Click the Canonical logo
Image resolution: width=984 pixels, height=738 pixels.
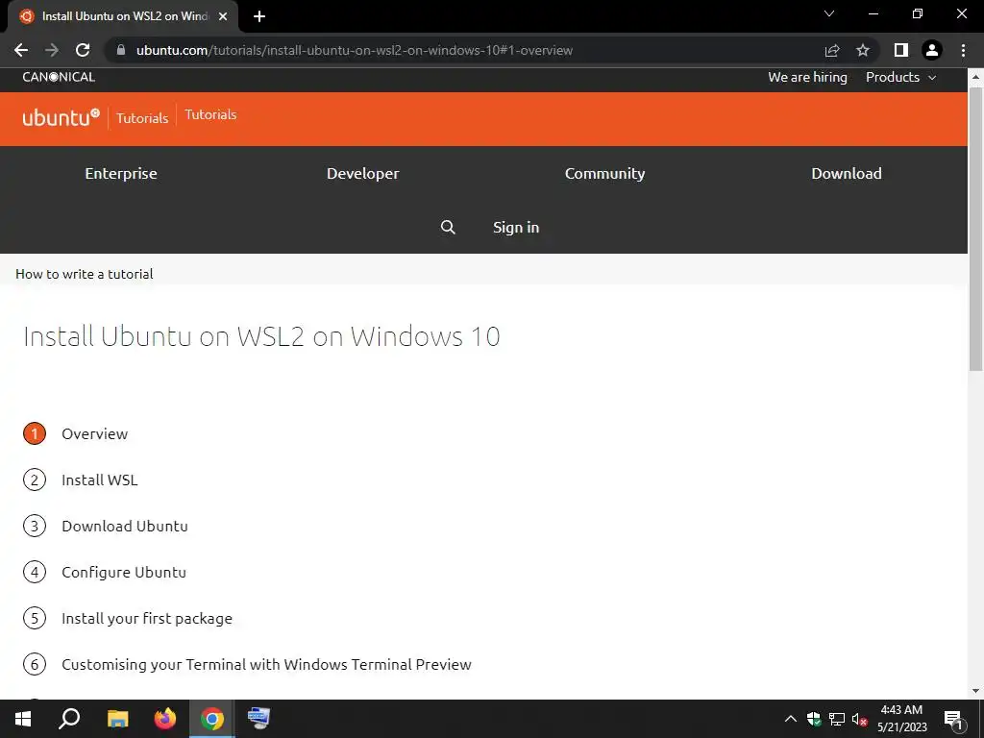59,77
